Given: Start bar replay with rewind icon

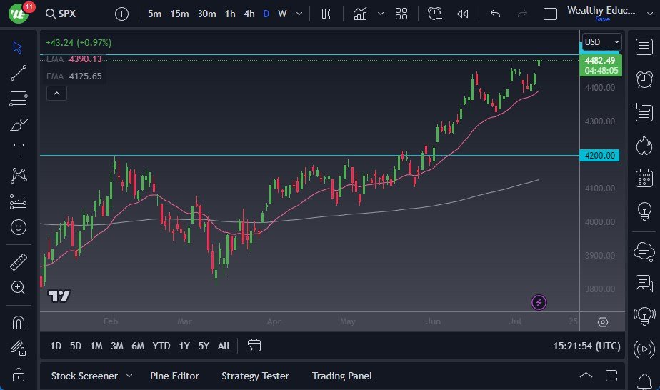Looking at the screenshot, I should click(x=463, y=14).
